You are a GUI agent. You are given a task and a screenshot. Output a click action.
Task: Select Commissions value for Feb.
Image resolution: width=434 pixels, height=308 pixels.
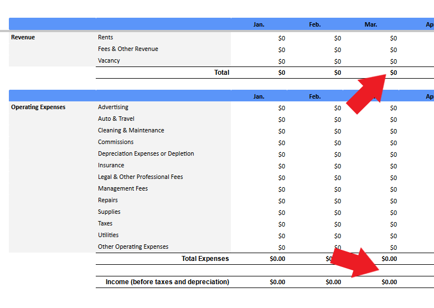338,143
